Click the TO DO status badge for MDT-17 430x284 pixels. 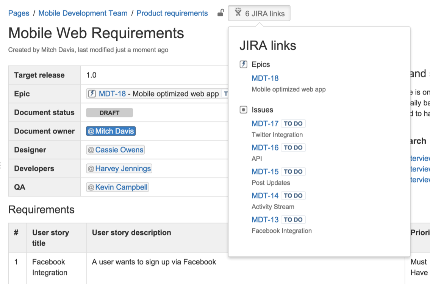click(x=293, y=124)
